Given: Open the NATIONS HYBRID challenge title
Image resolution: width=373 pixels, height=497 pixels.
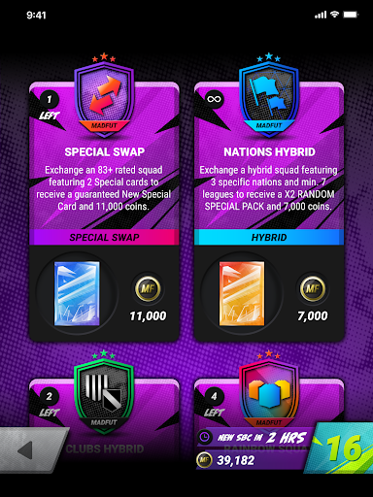Looking at the screenshot, I should 269,151.
